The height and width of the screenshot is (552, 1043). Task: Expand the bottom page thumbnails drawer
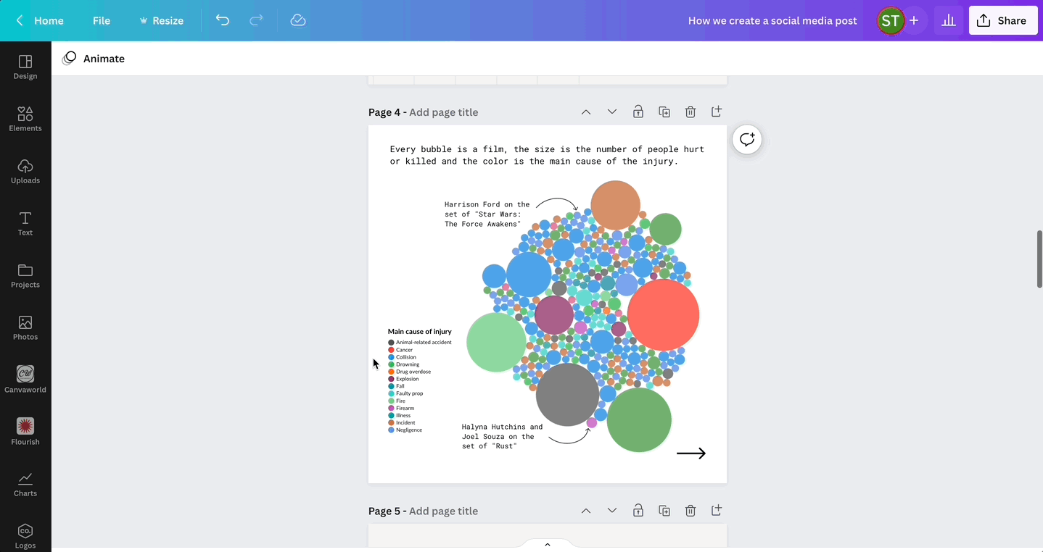pyautogui.click(x=548, y=544)
